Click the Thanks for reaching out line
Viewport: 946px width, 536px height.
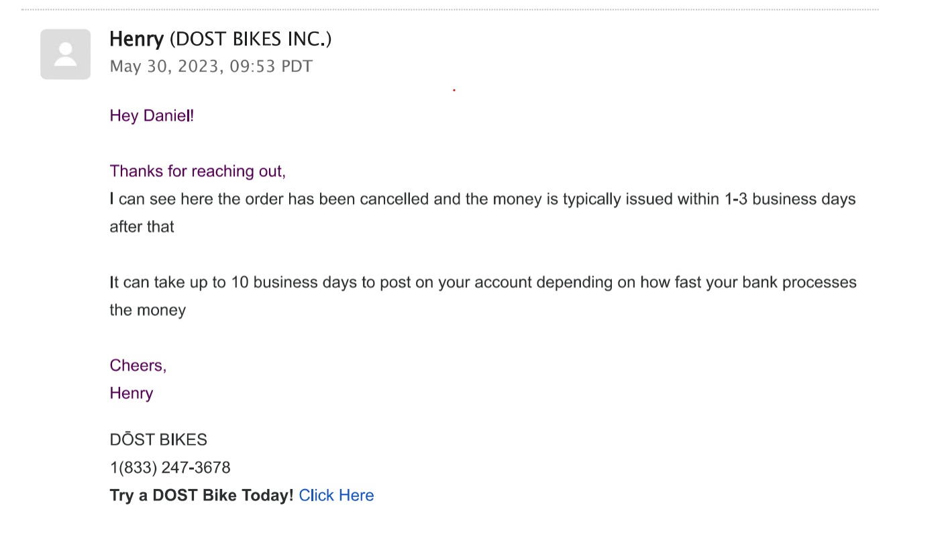197,171
